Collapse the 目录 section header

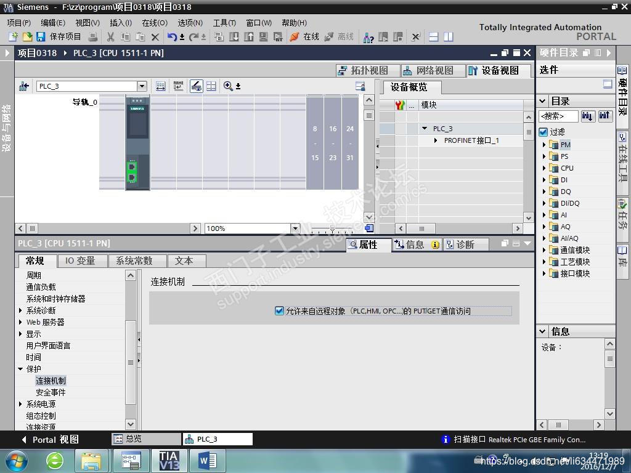542,101
